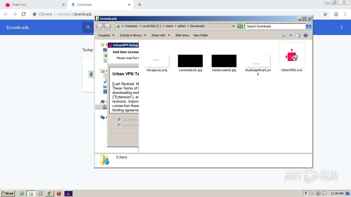The image size is (351, 197).
Task: Click Explorer Back navigation button
Action: coord(100,26)
